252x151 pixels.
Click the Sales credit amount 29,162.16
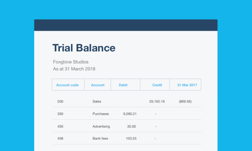point(157,102)
